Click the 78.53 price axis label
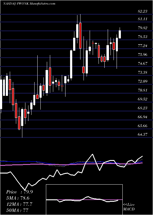The image size is (153, 215). (143, 37)
